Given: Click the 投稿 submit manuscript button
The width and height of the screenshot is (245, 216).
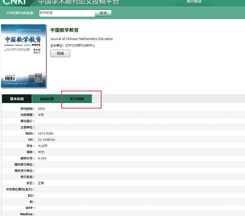Looking at the screenshot, I should point(60,53).
